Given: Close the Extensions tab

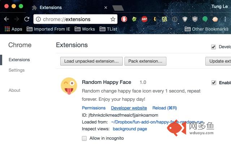Looking at the screenshot, I should coord(106,8).
